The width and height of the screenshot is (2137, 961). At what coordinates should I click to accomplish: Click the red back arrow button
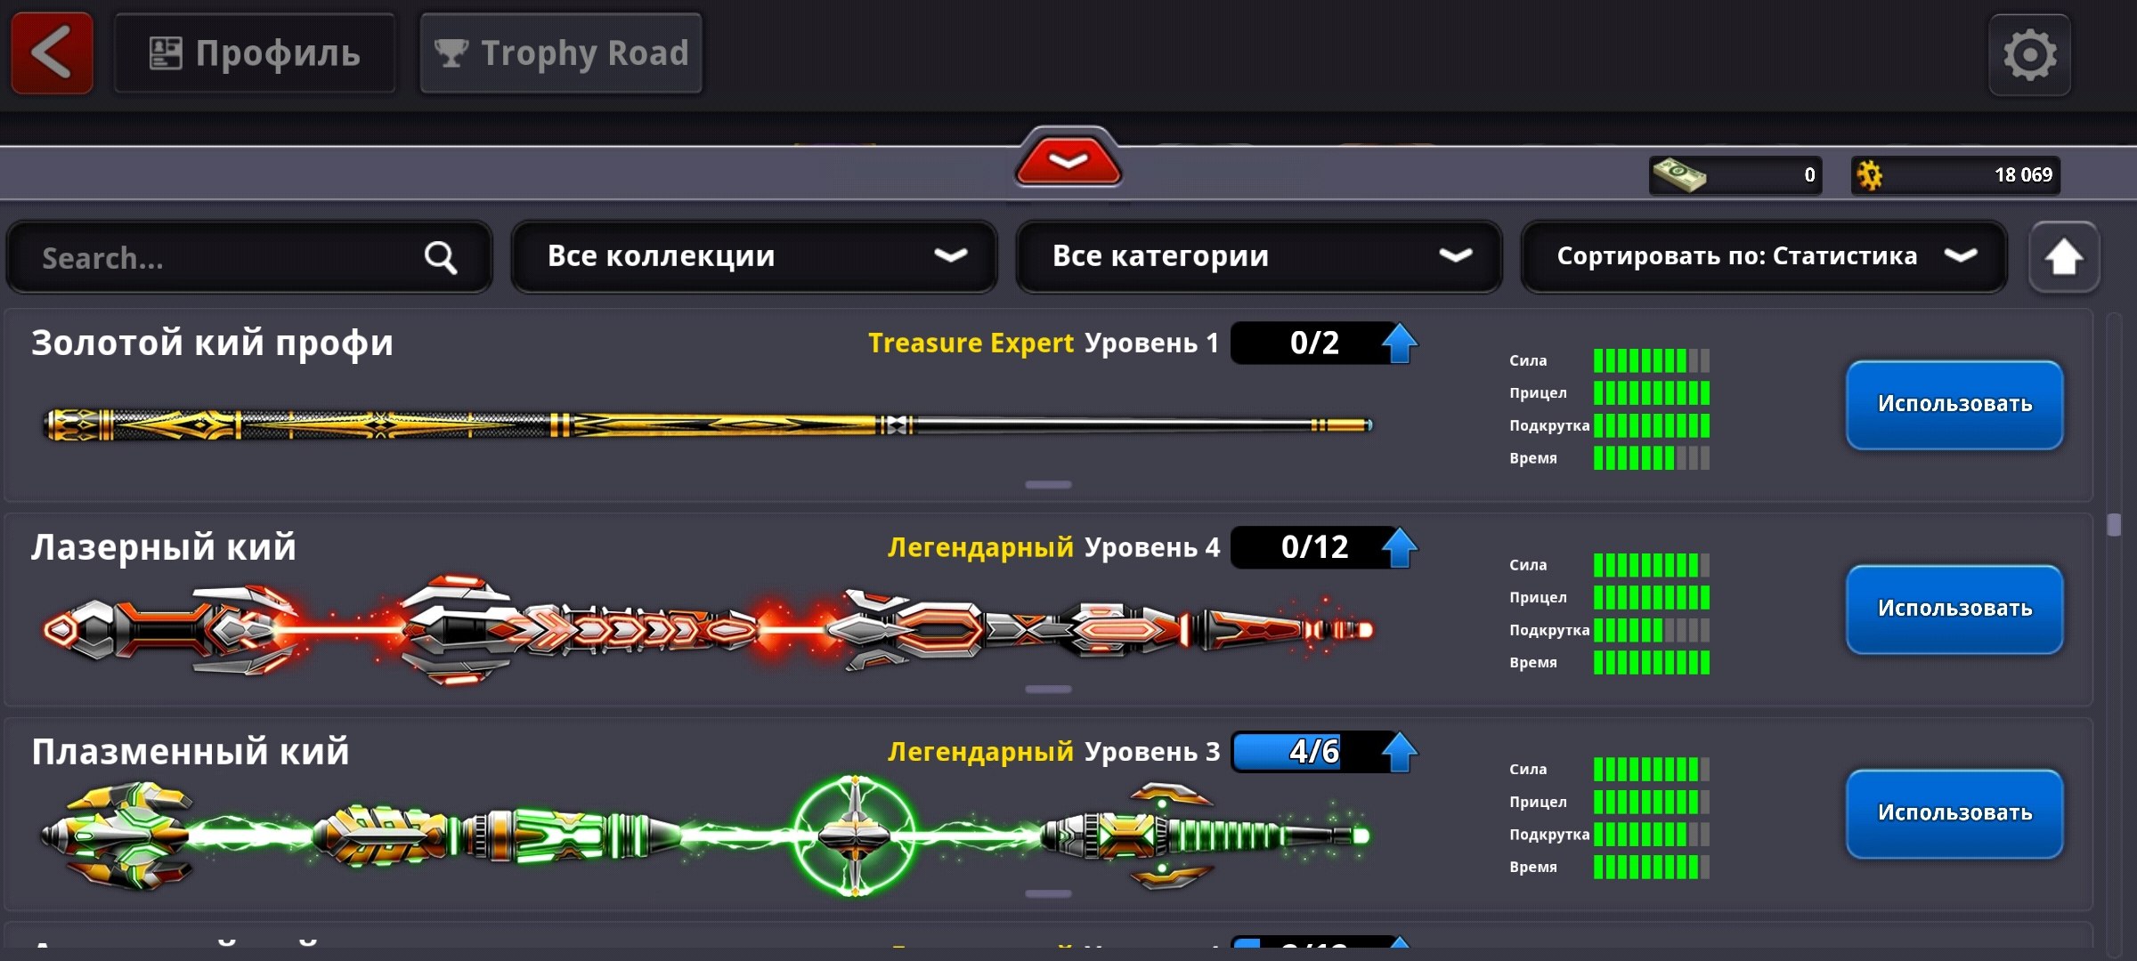[52, 53]
